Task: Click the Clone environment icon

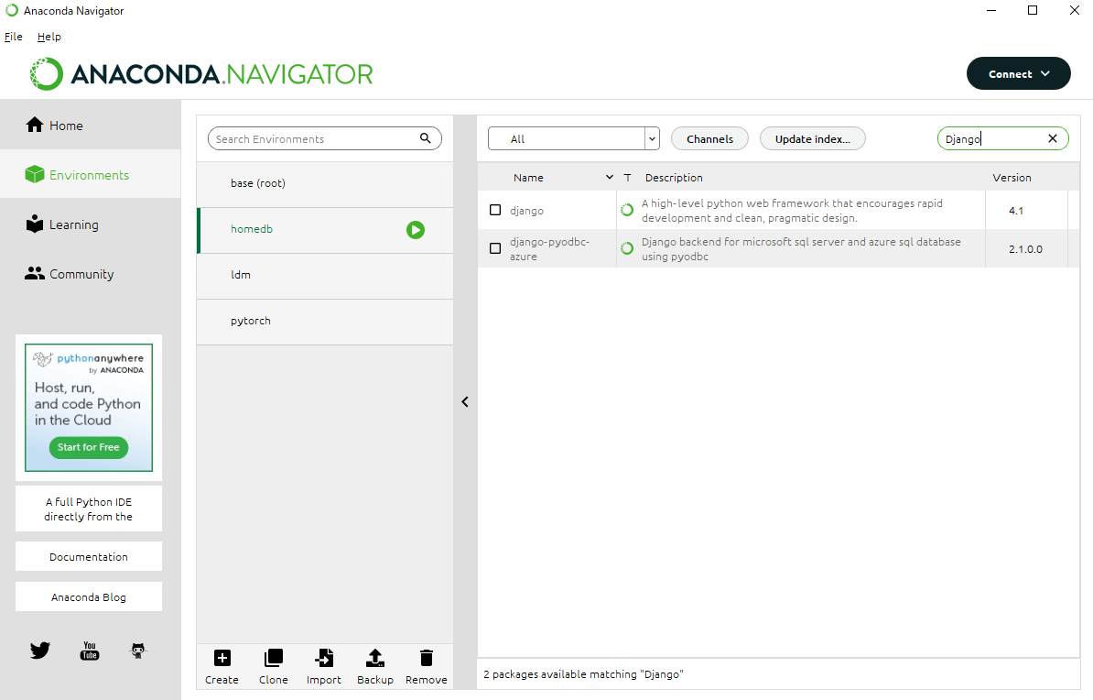Action: click(273, 658)
